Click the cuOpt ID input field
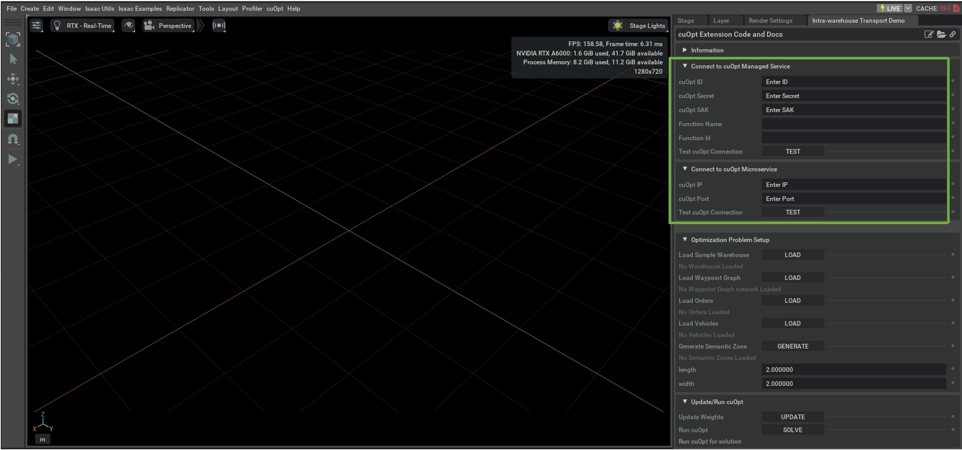The height and width of the screenshot is (450, 962). click(854, 82)
